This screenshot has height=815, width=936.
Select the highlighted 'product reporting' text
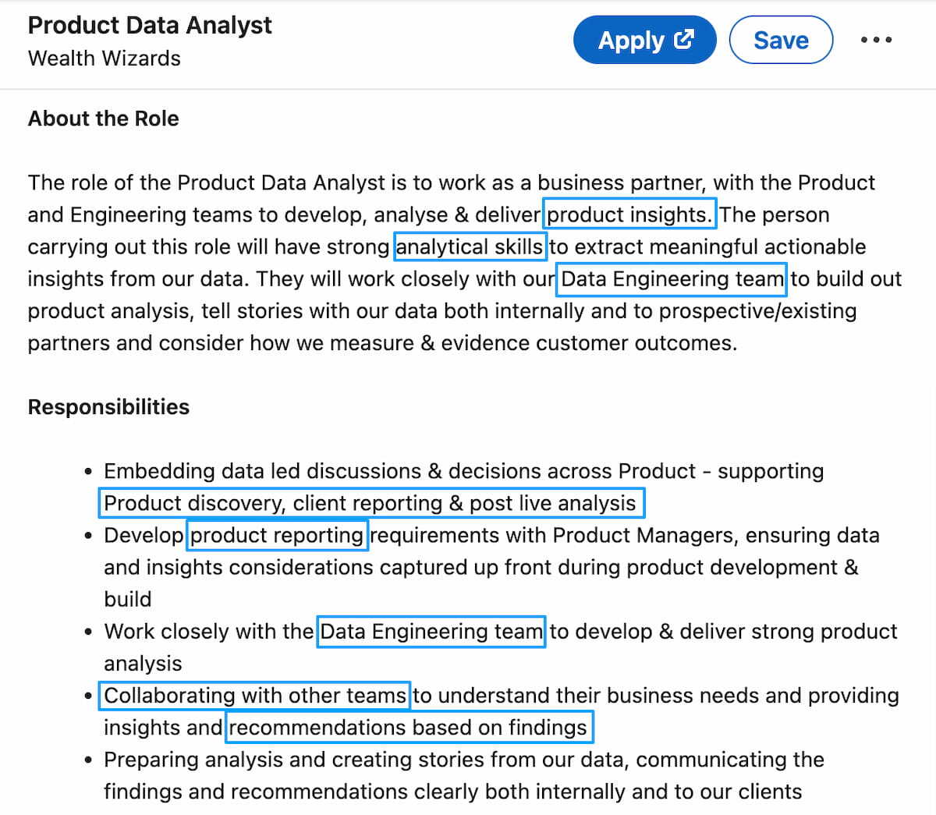(277, 535)
